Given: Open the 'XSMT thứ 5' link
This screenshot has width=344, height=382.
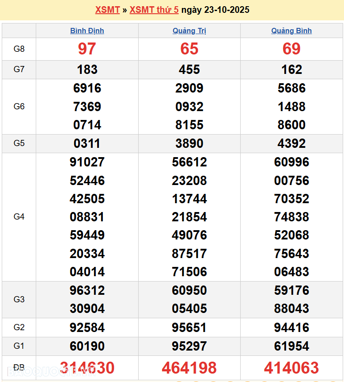Looking at the screenshot, I should 154,10.
